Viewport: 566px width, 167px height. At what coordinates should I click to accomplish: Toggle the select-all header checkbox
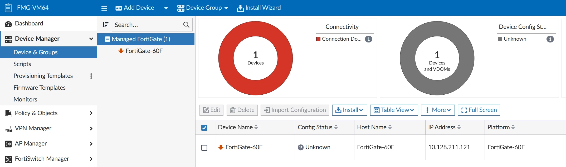click(204, 128)
